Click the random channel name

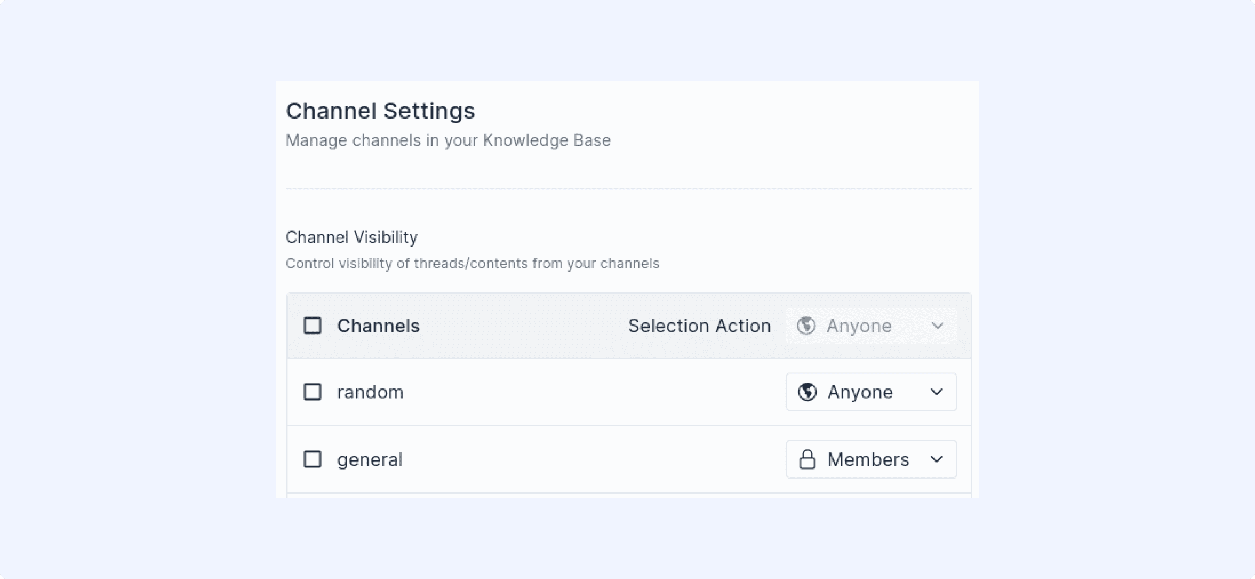370,392
